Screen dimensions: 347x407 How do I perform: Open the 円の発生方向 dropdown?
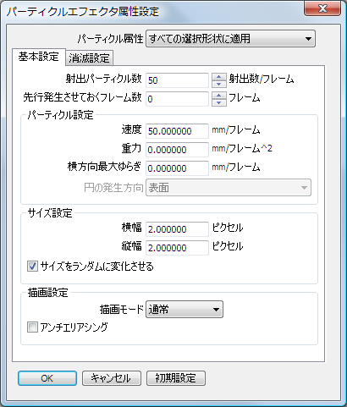pyautogui.click(x=229, y=187)
